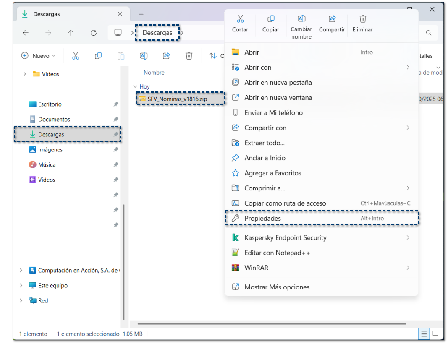Image resolution: width=448 pixels, height=344 pixels.
Task: Click the toolbar delete trash icon
Action: coord(189,56)
